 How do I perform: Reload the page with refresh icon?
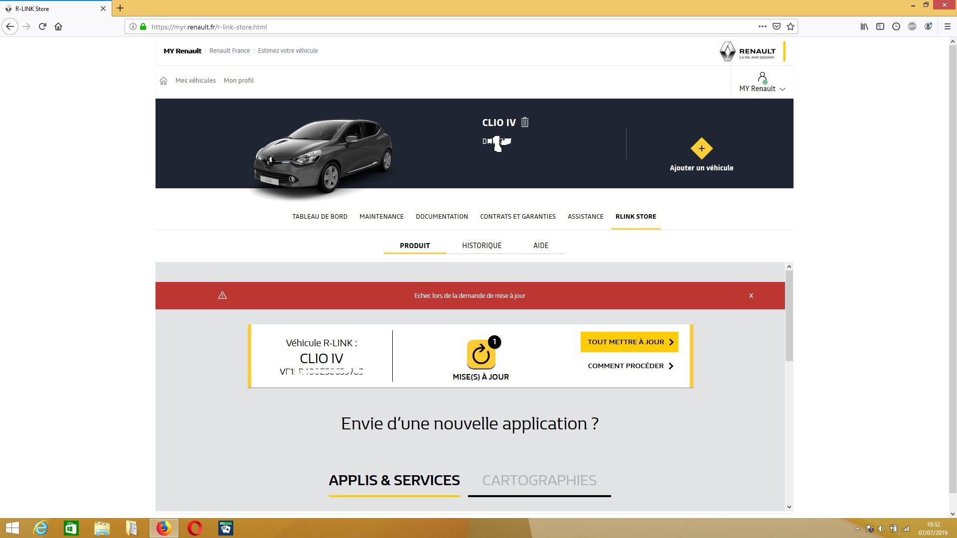[x=42, y=26]
